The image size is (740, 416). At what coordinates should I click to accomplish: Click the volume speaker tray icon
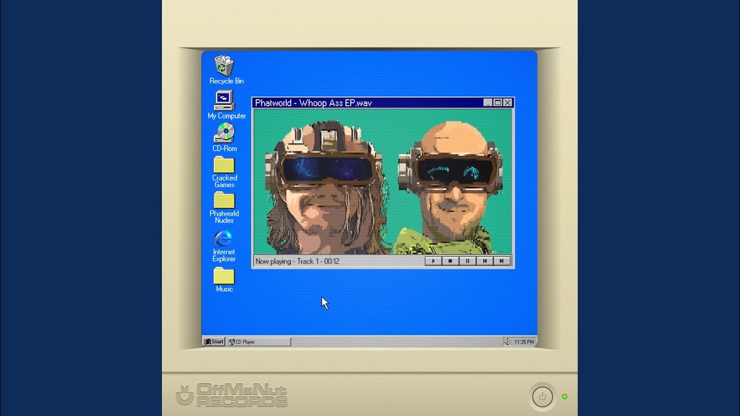[x=507, y=342]
